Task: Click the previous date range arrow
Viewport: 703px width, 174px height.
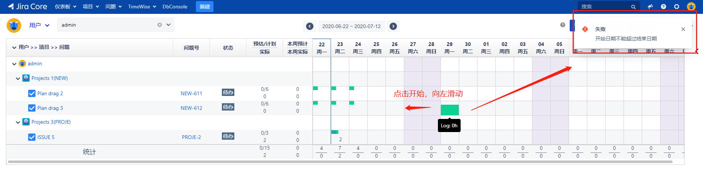Action: (310, 26)
